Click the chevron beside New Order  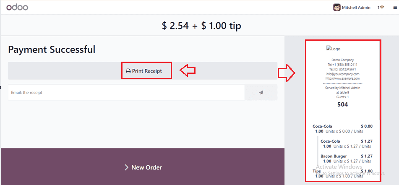click(126, 167)
